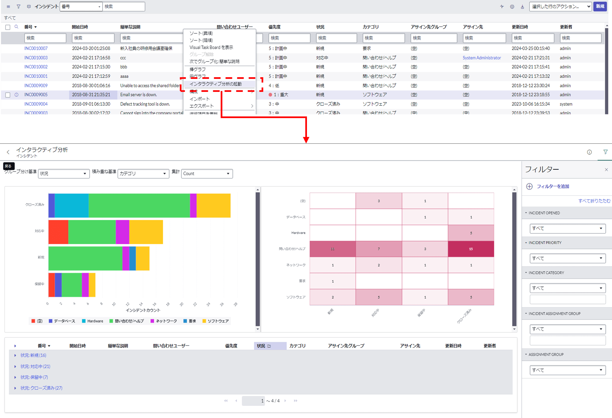The height and width of the screenshot is (418, 612).
Task: Open 選択した行のアクション dropdown
Action: tap(560, 7)
